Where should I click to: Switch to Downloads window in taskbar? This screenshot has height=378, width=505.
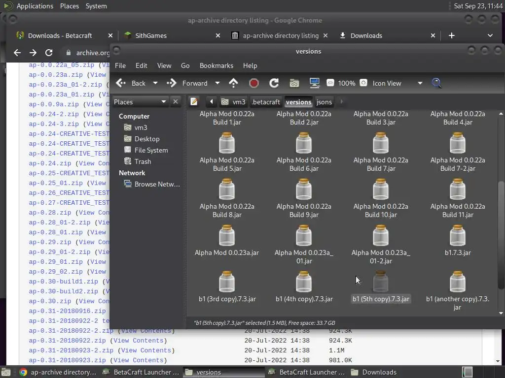(374, 372)
